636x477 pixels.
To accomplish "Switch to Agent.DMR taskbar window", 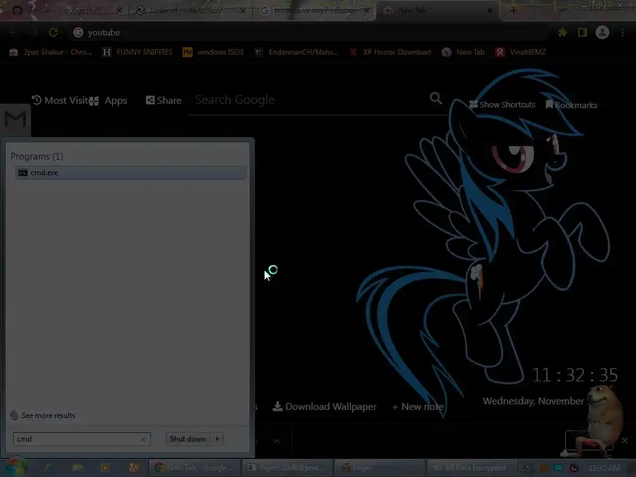I will (287, 468).
